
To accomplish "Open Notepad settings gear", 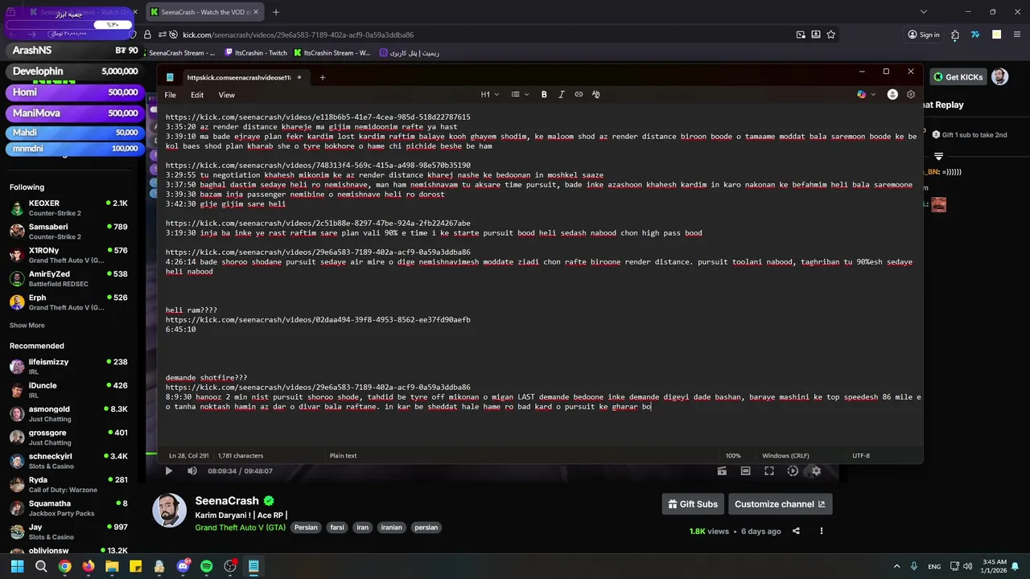I will (911, 94).
